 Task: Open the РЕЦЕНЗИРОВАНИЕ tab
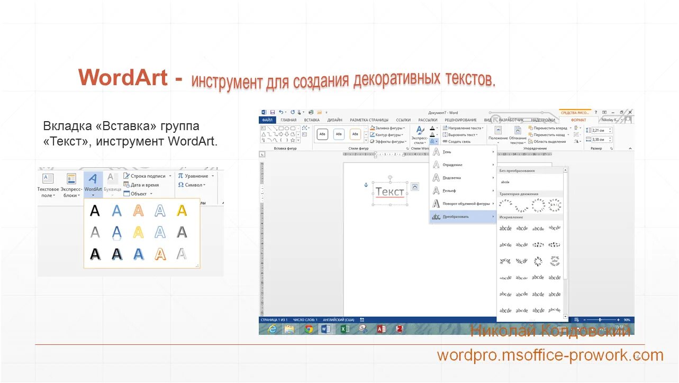460,120
